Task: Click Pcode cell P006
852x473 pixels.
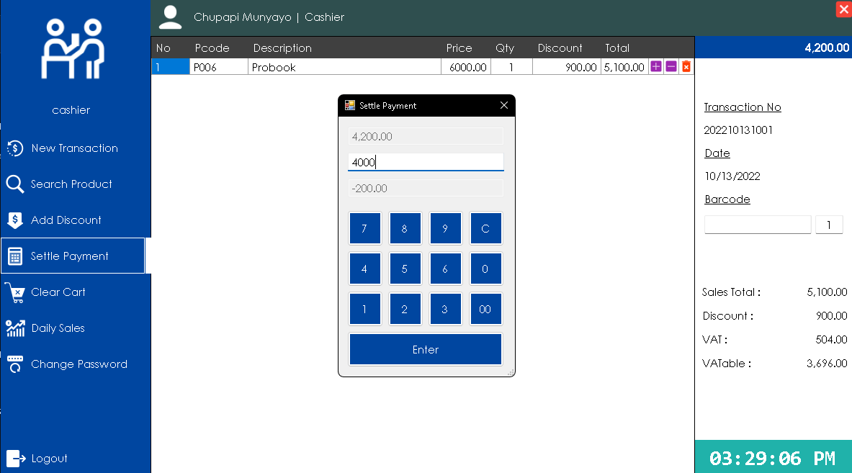Action: click(219, 67)
